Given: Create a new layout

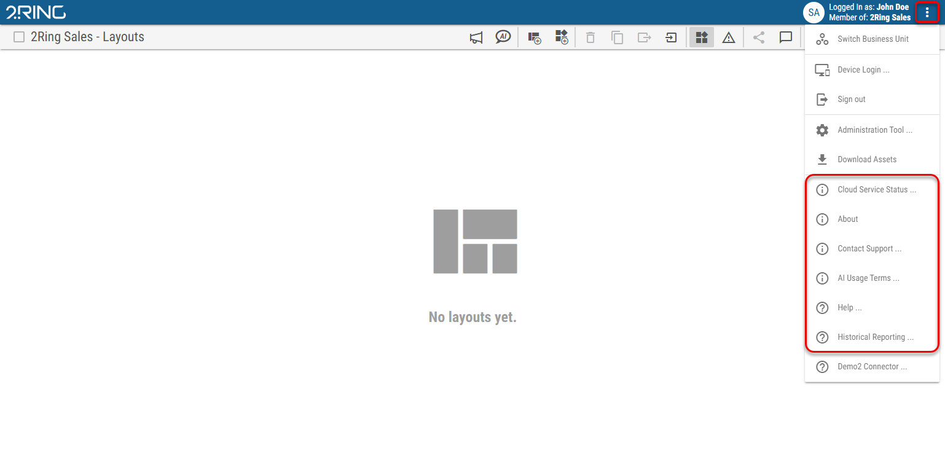Looking at the screenshot, I should click(534, 37).
